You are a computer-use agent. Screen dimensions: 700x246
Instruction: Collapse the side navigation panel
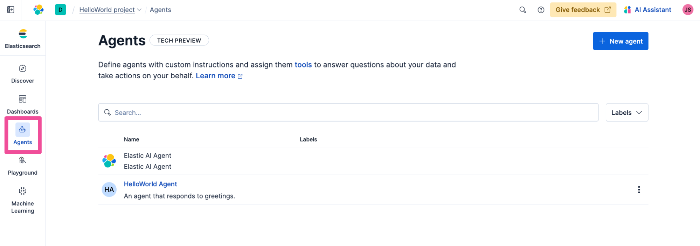pyautogui.click(x=11, y=10)
